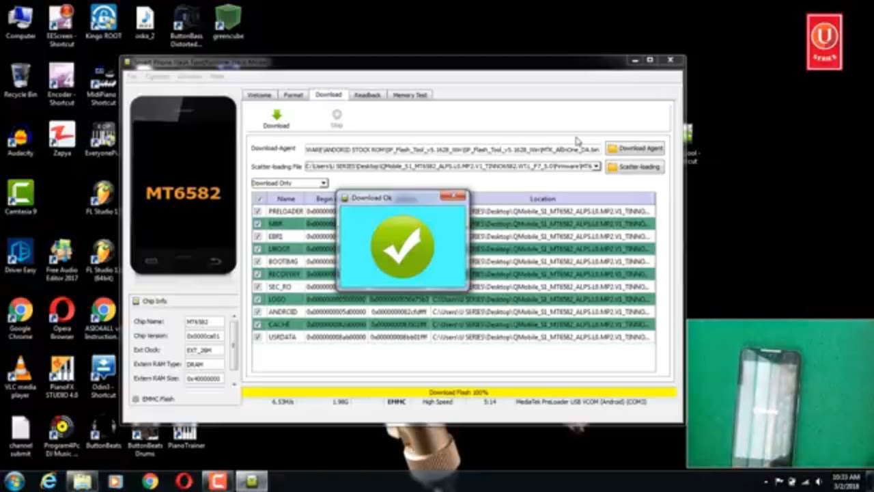
Task: Click the phone webcam preview thumbnail
Action: coord(780,394)
